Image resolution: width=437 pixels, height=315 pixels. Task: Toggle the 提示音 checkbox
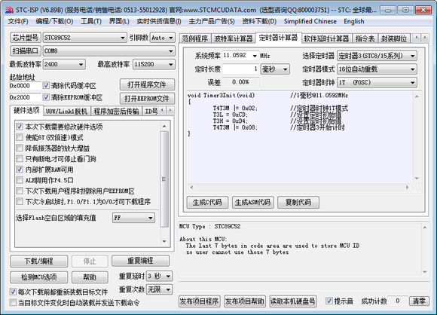coord(329,301)
